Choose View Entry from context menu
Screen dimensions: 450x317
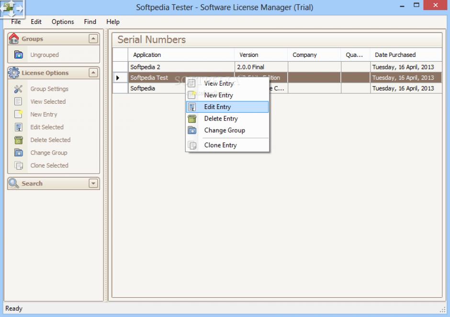227,83
